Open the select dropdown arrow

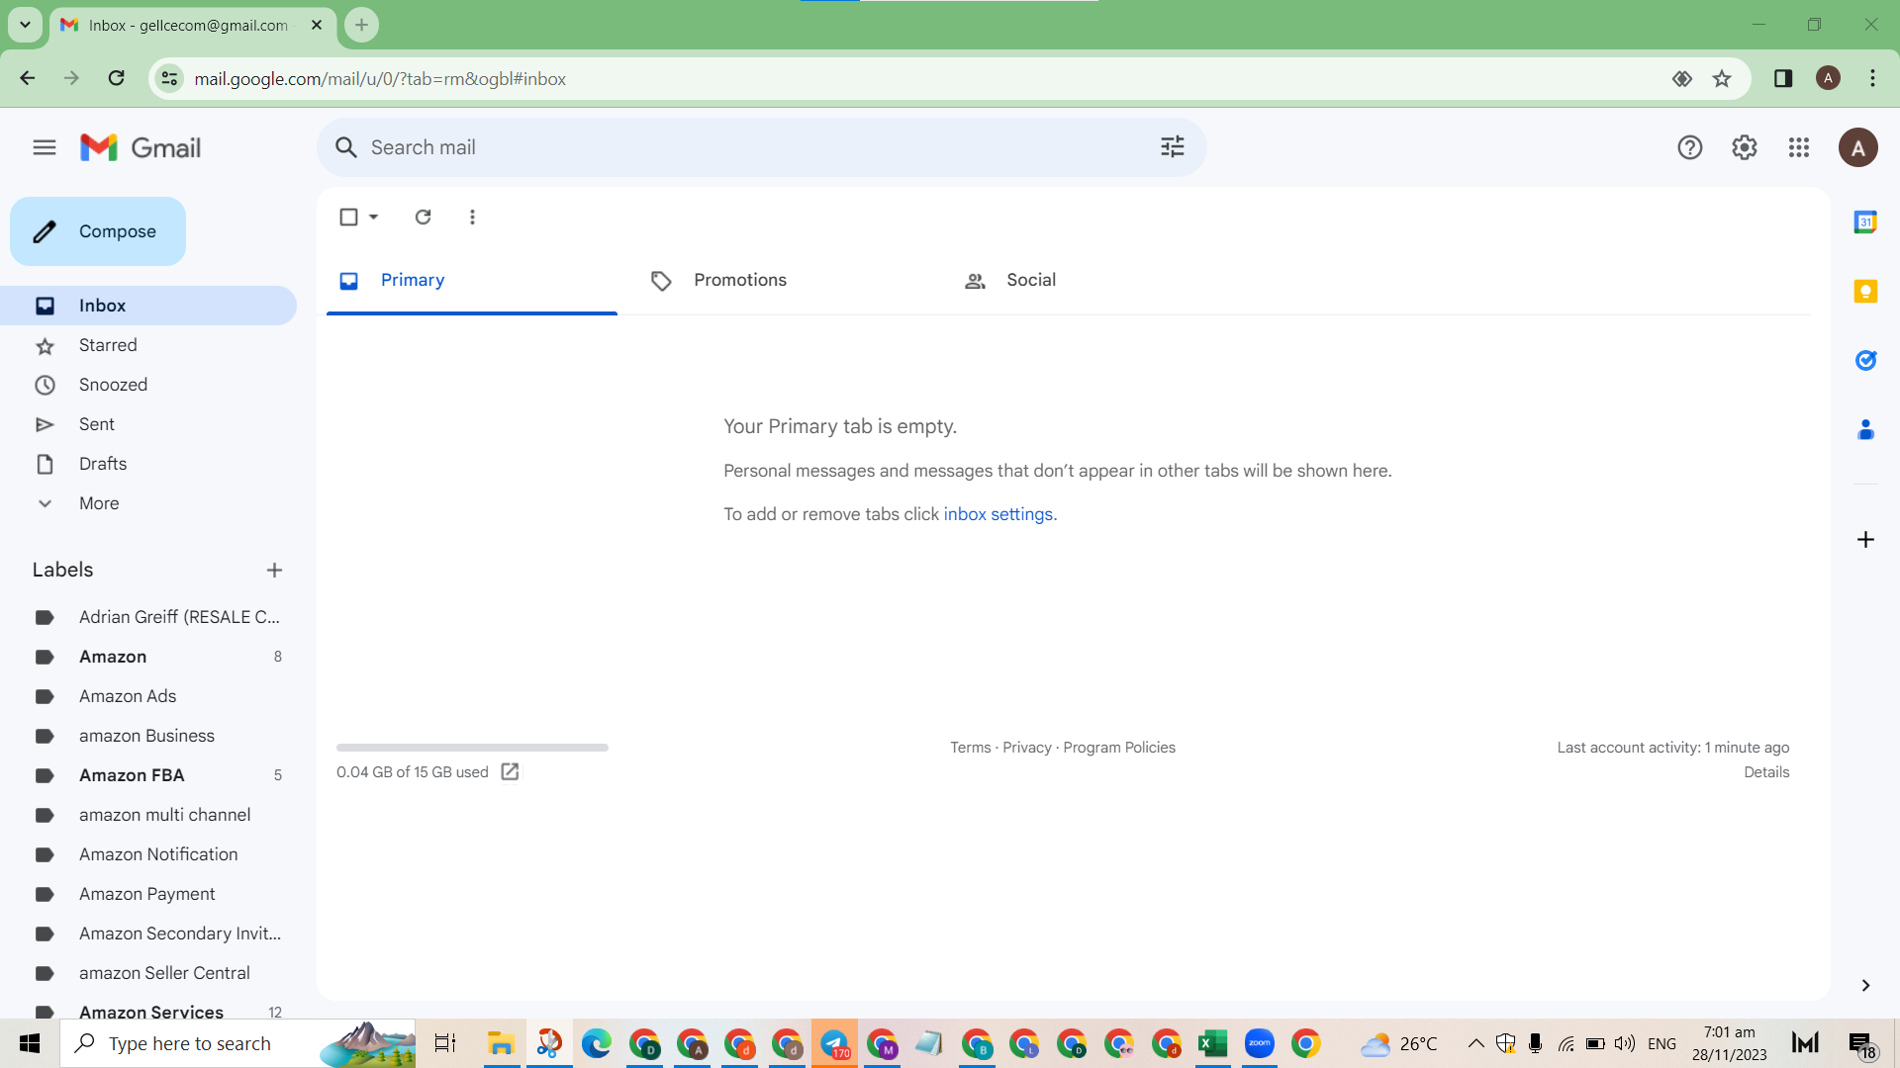374,217
